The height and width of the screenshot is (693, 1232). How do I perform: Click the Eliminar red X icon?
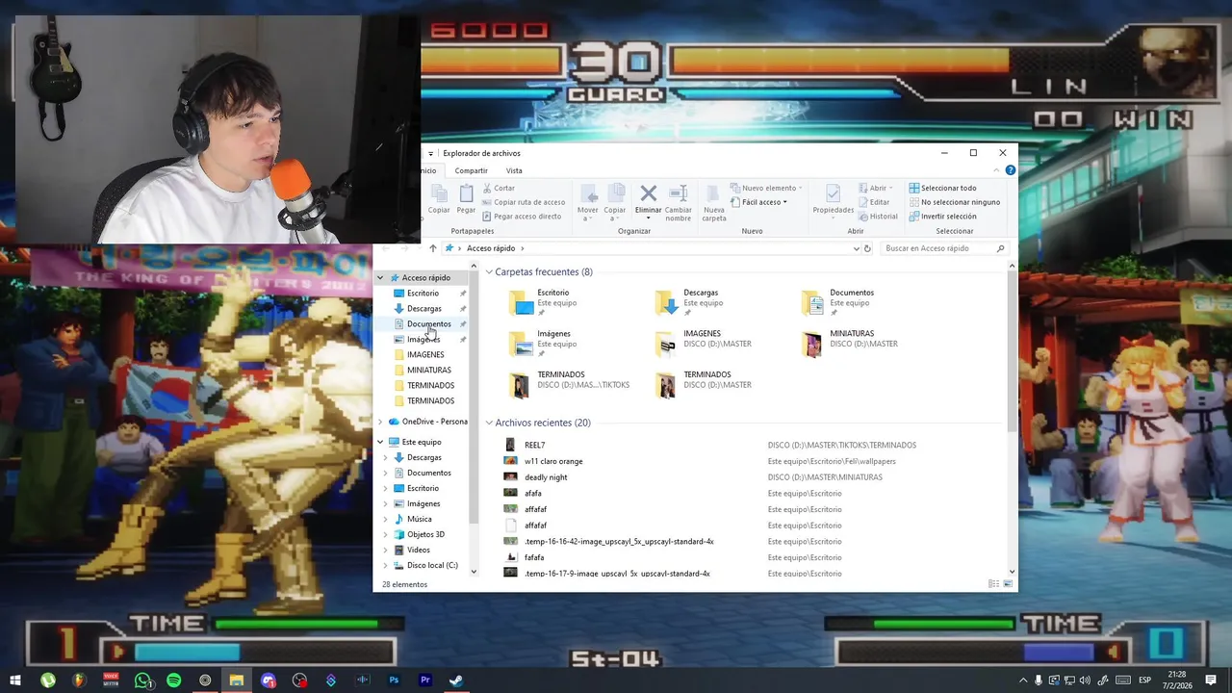point(648,193)
